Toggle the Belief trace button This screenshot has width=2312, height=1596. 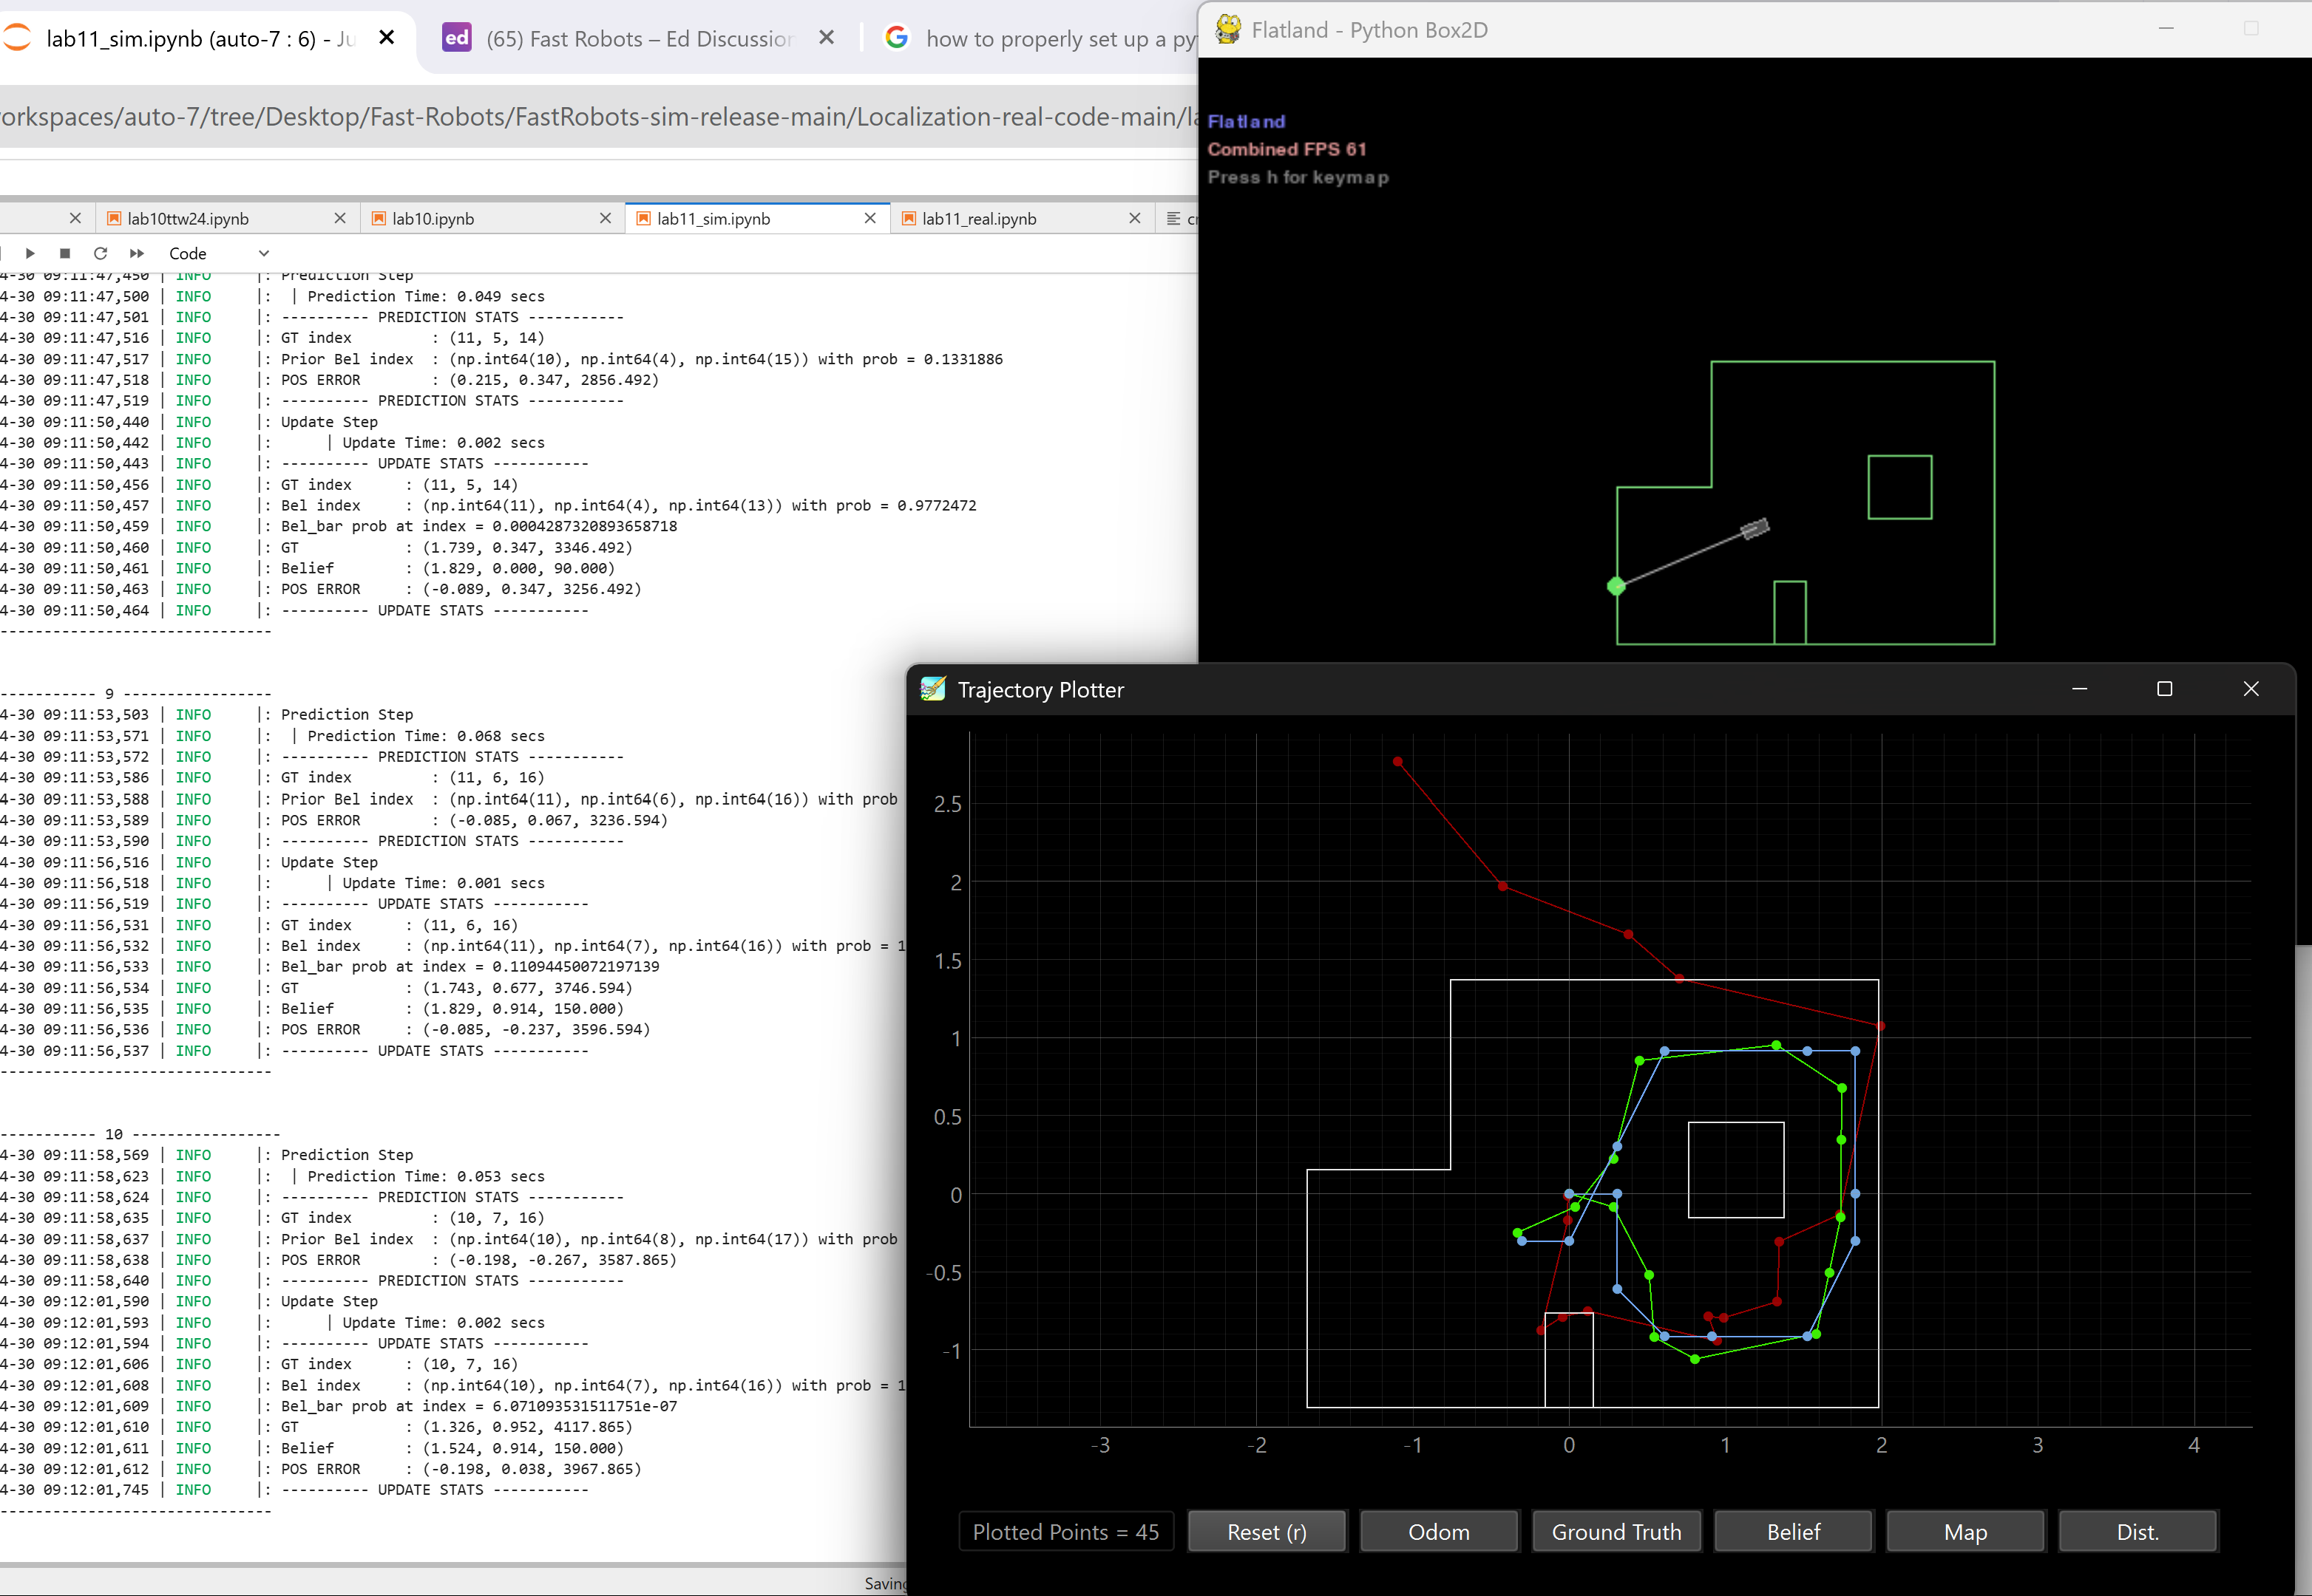(1793, 1531)
